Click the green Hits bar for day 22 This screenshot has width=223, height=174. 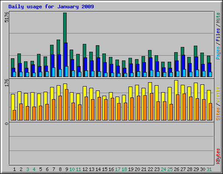click(150, 54)
